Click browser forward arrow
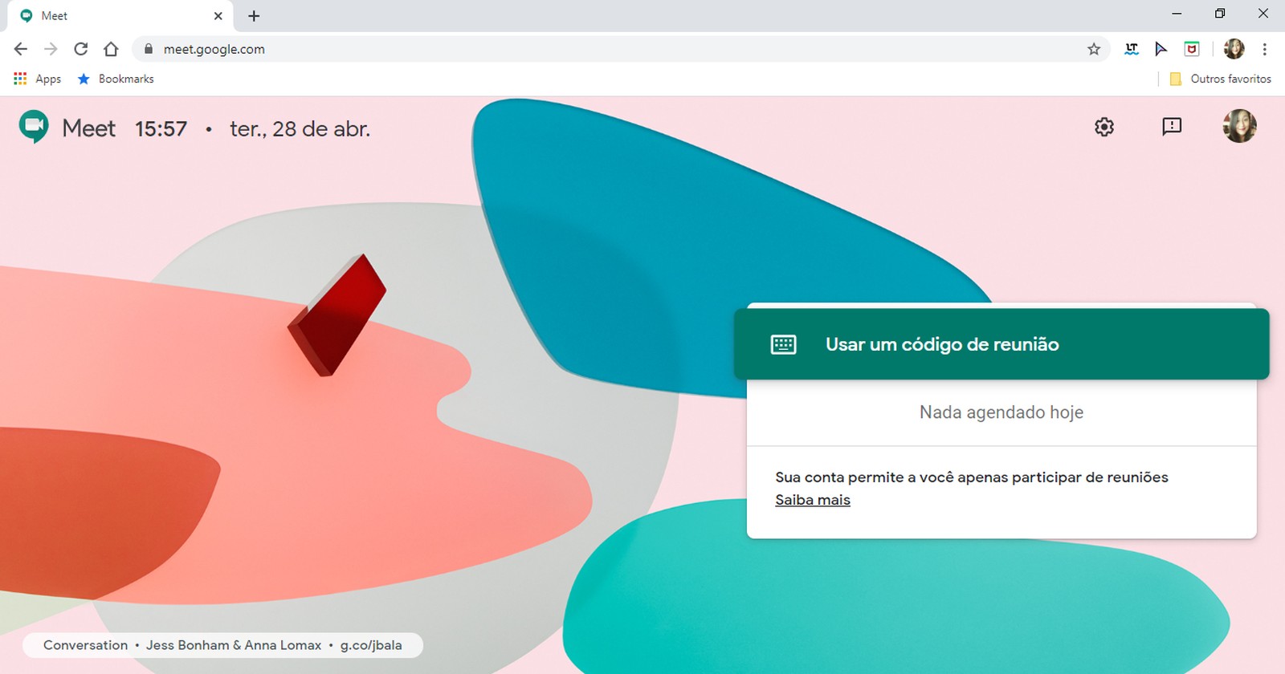The height and width of the screenshot is (674, 1285). click(51, 49)
